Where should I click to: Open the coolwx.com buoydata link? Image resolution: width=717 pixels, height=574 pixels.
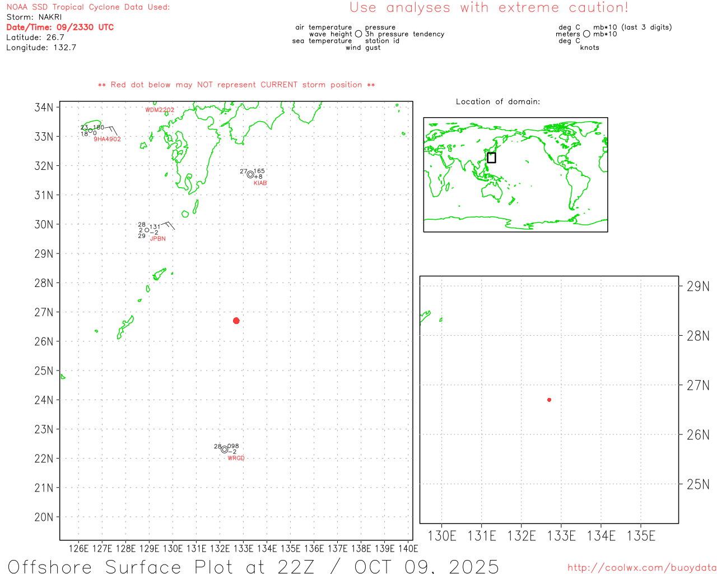(x=642, y=568)
